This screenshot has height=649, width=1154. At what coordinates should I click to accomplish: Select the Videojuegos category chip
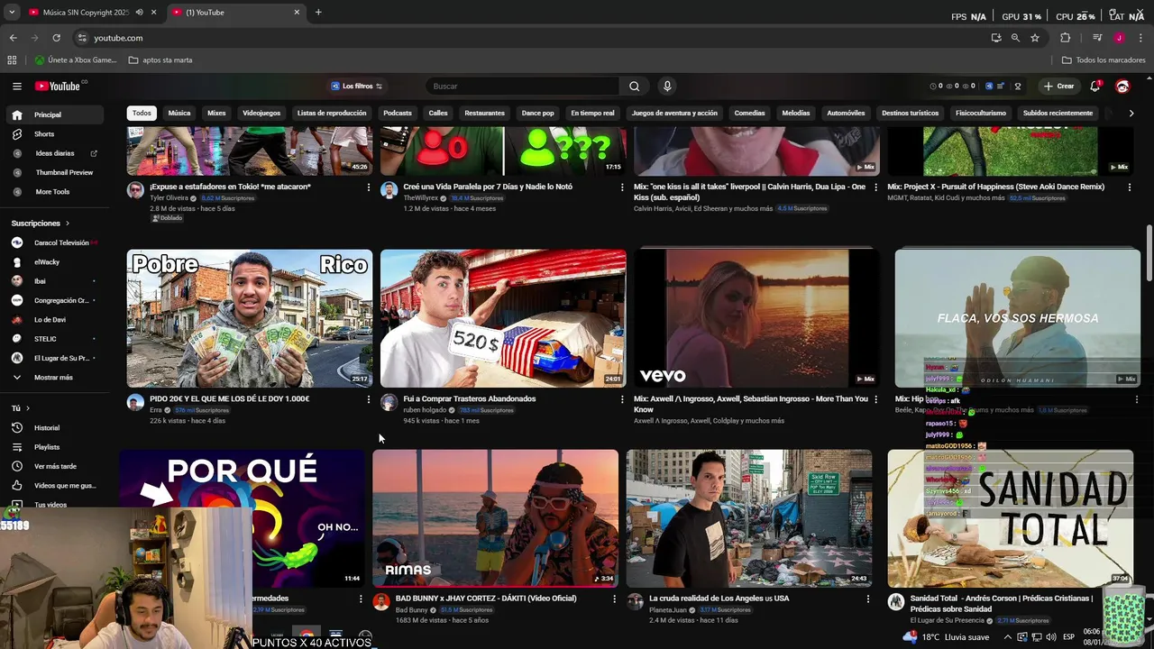[261, 114]
